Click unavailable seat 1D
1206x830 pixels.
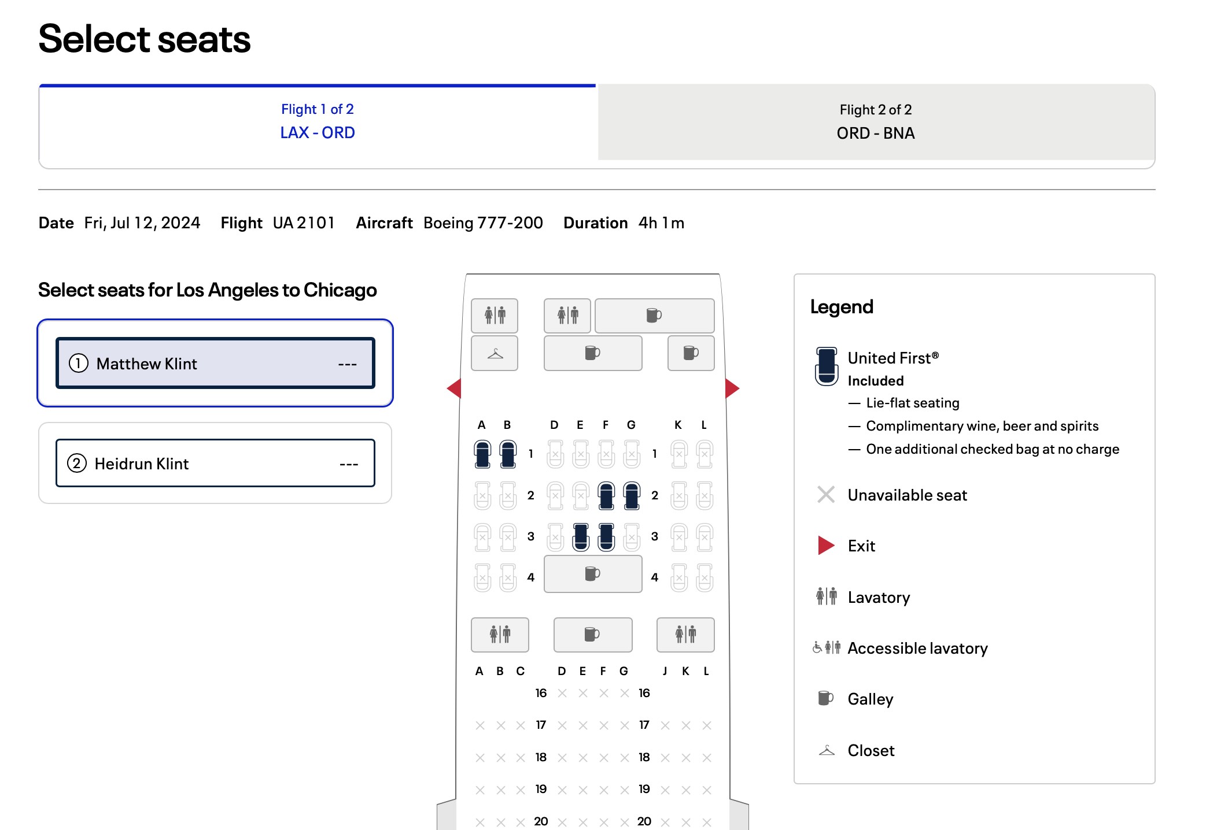point(555,454)
